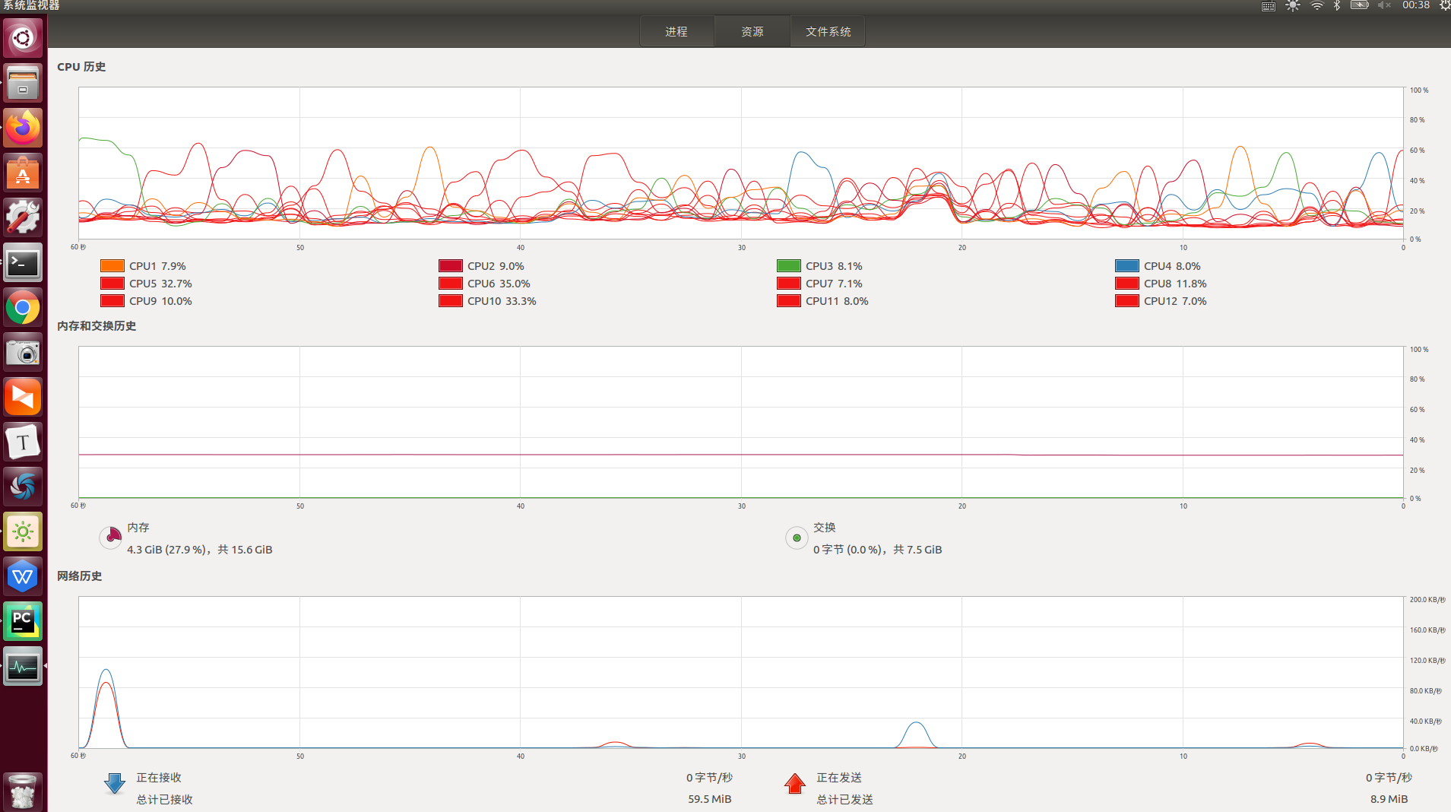Open the system gear menu in top bar

pos(1444,5)
